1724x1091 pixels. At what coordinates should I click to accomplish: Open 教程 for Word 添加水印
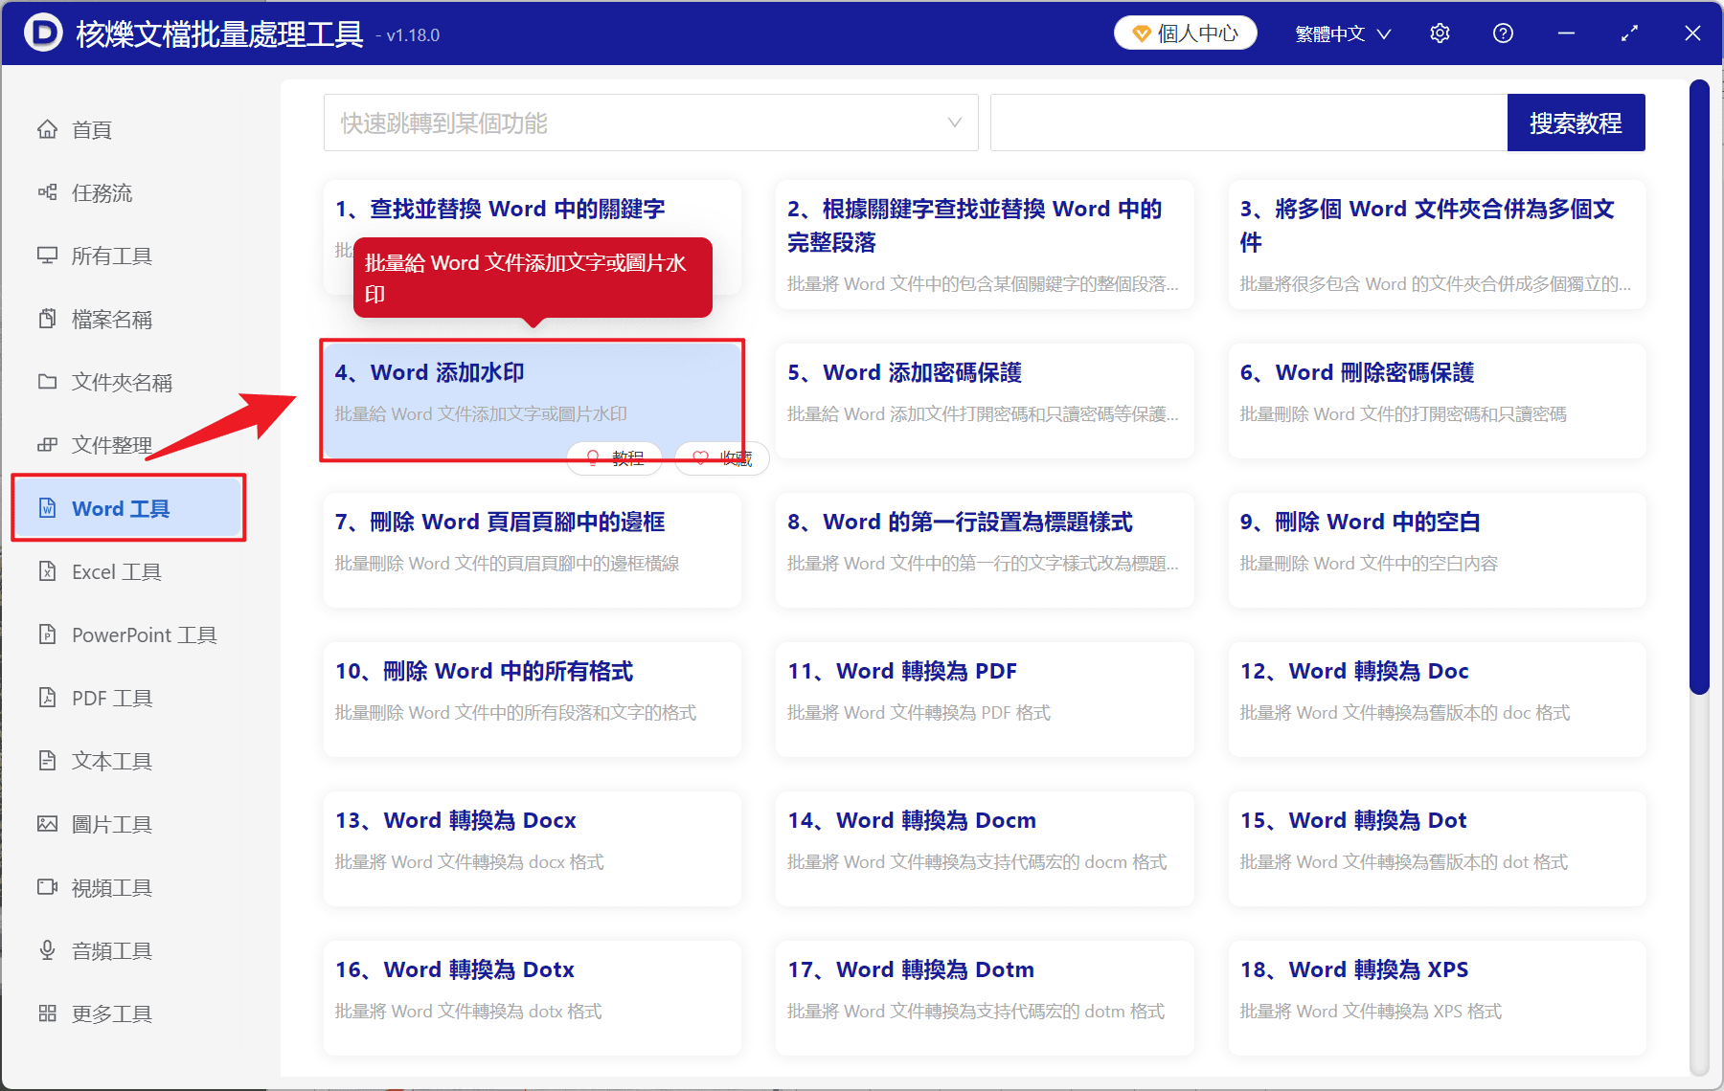click(x=614, y=458)
